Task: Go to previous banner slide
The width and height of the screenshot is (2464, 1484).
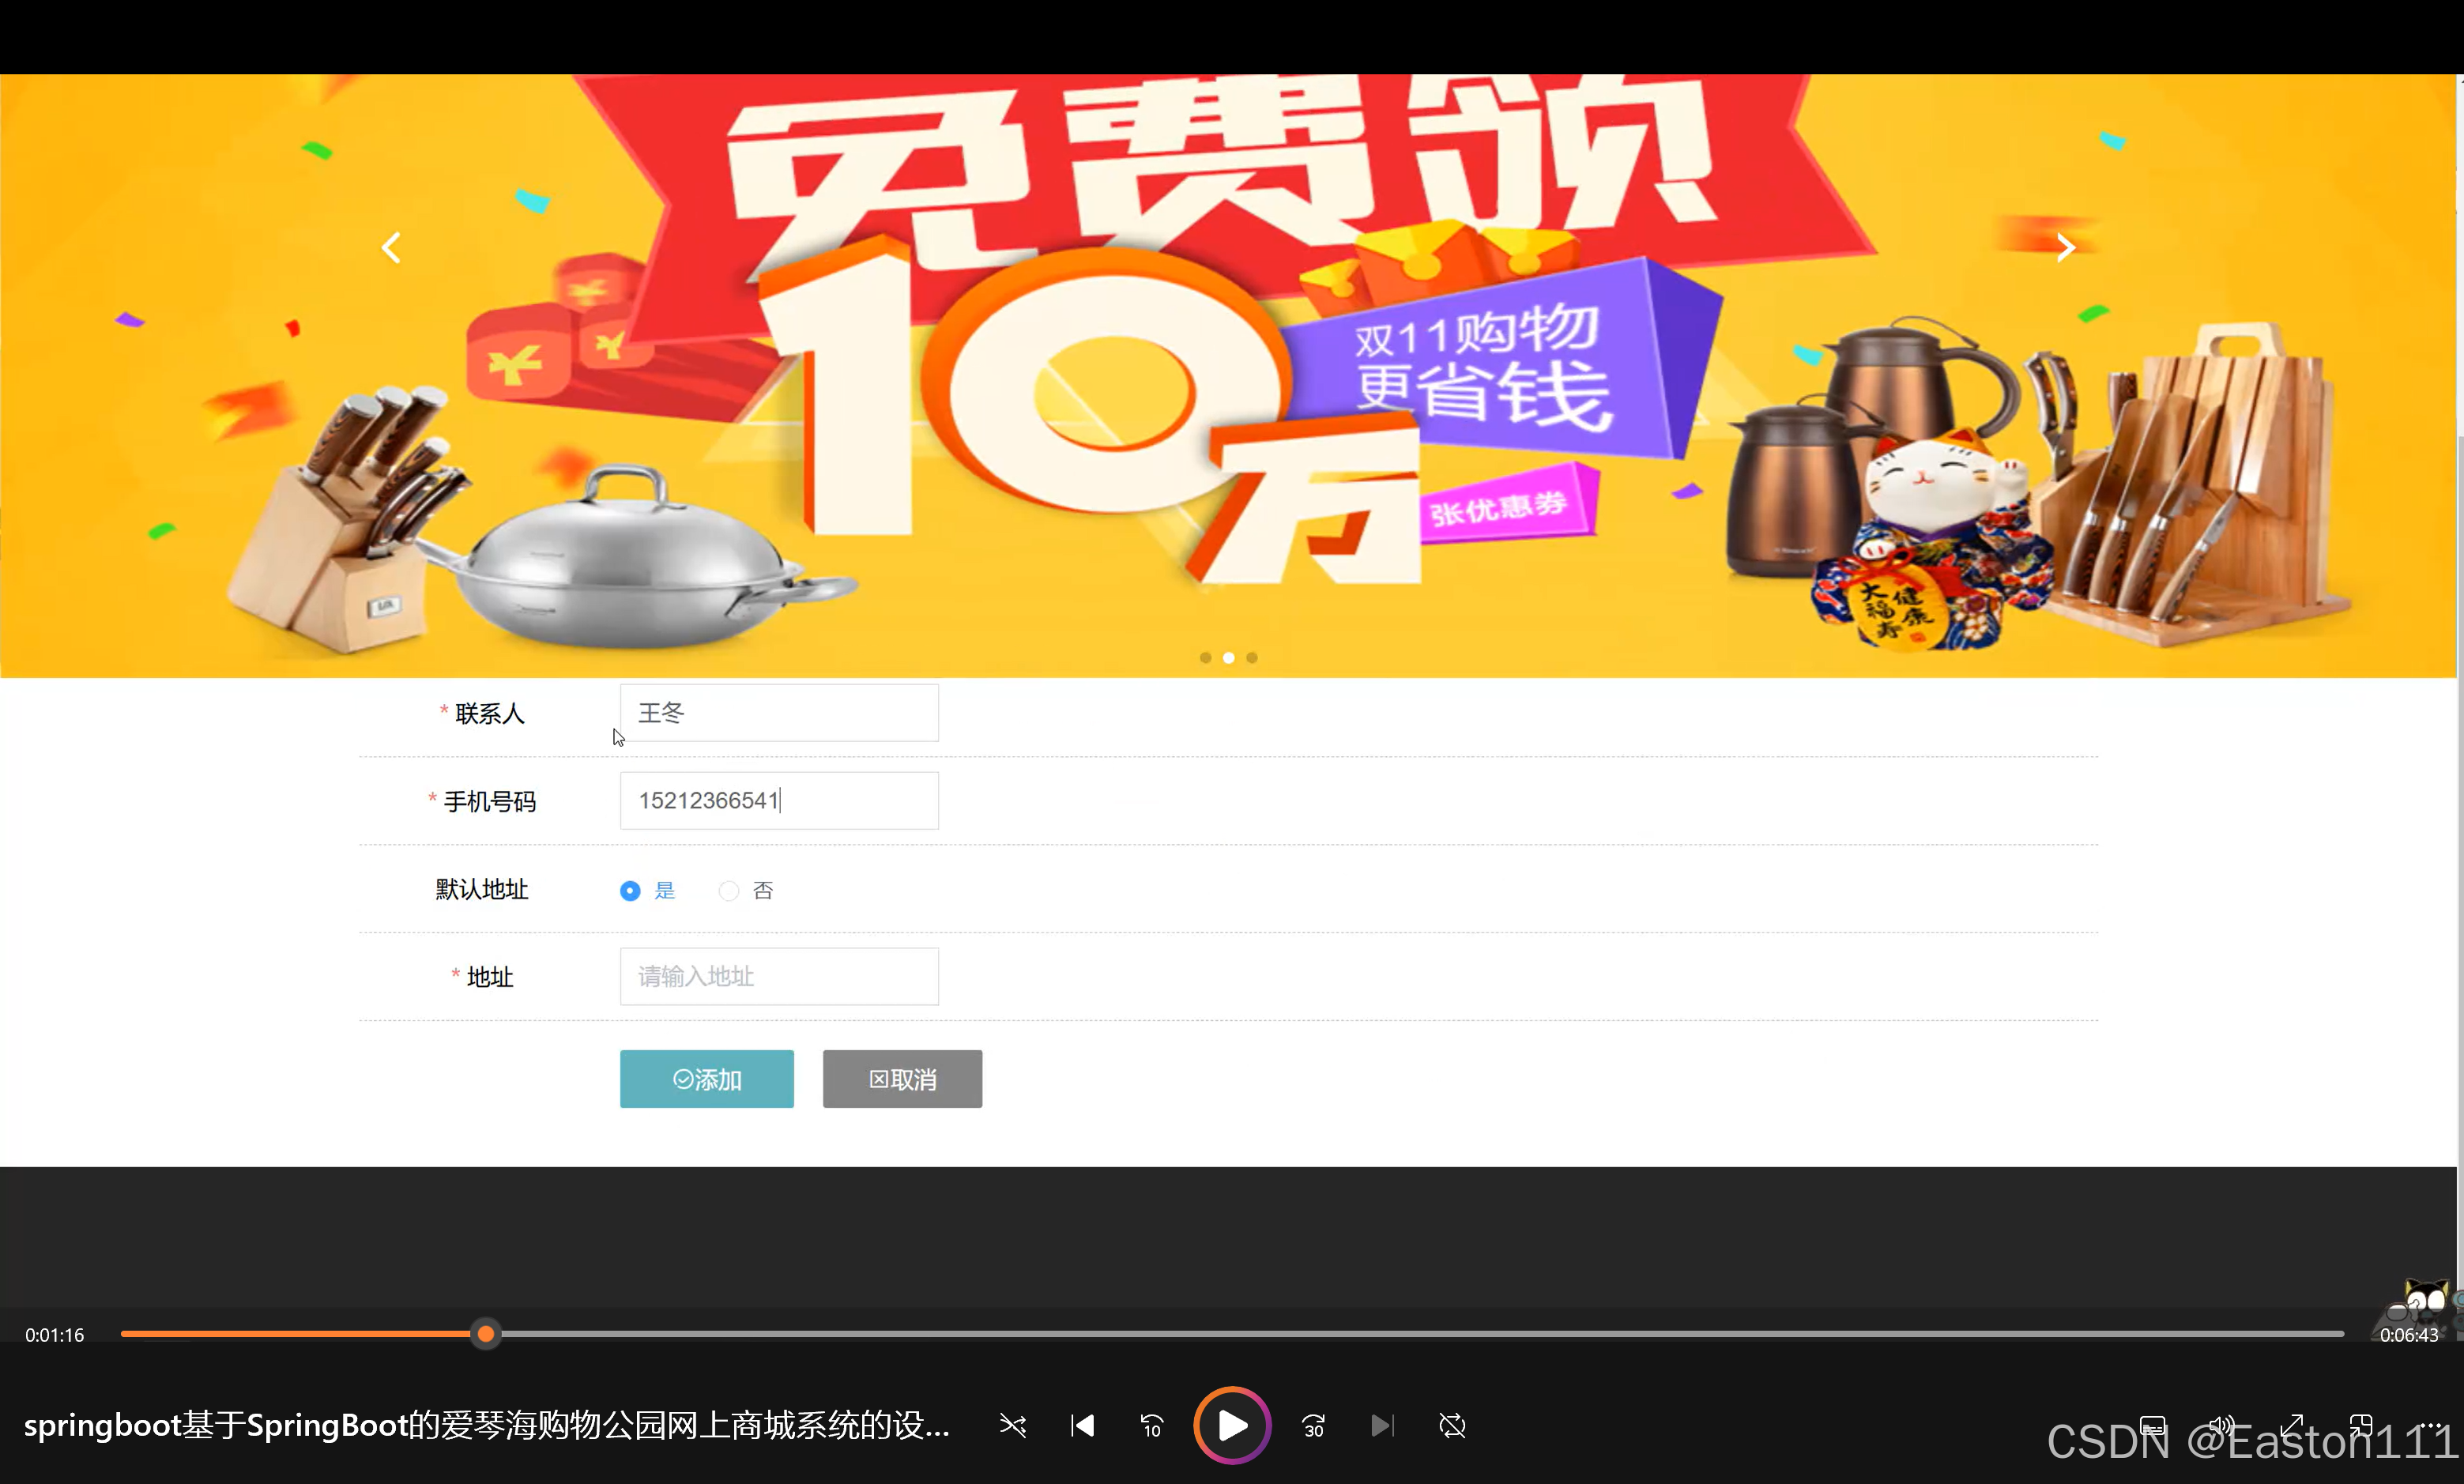Action: click(x=391, y=247)
